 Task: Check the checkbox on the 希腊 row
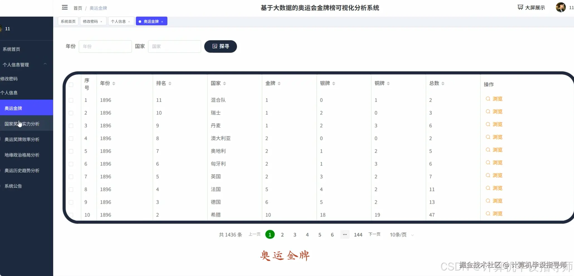point(71,215)
